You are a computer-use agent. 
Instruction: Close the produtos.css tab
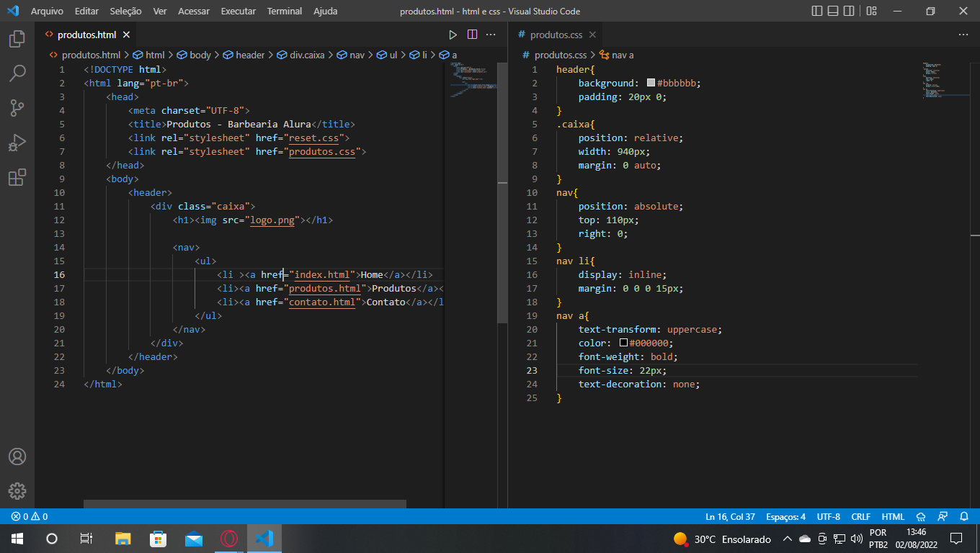(592, 35)
